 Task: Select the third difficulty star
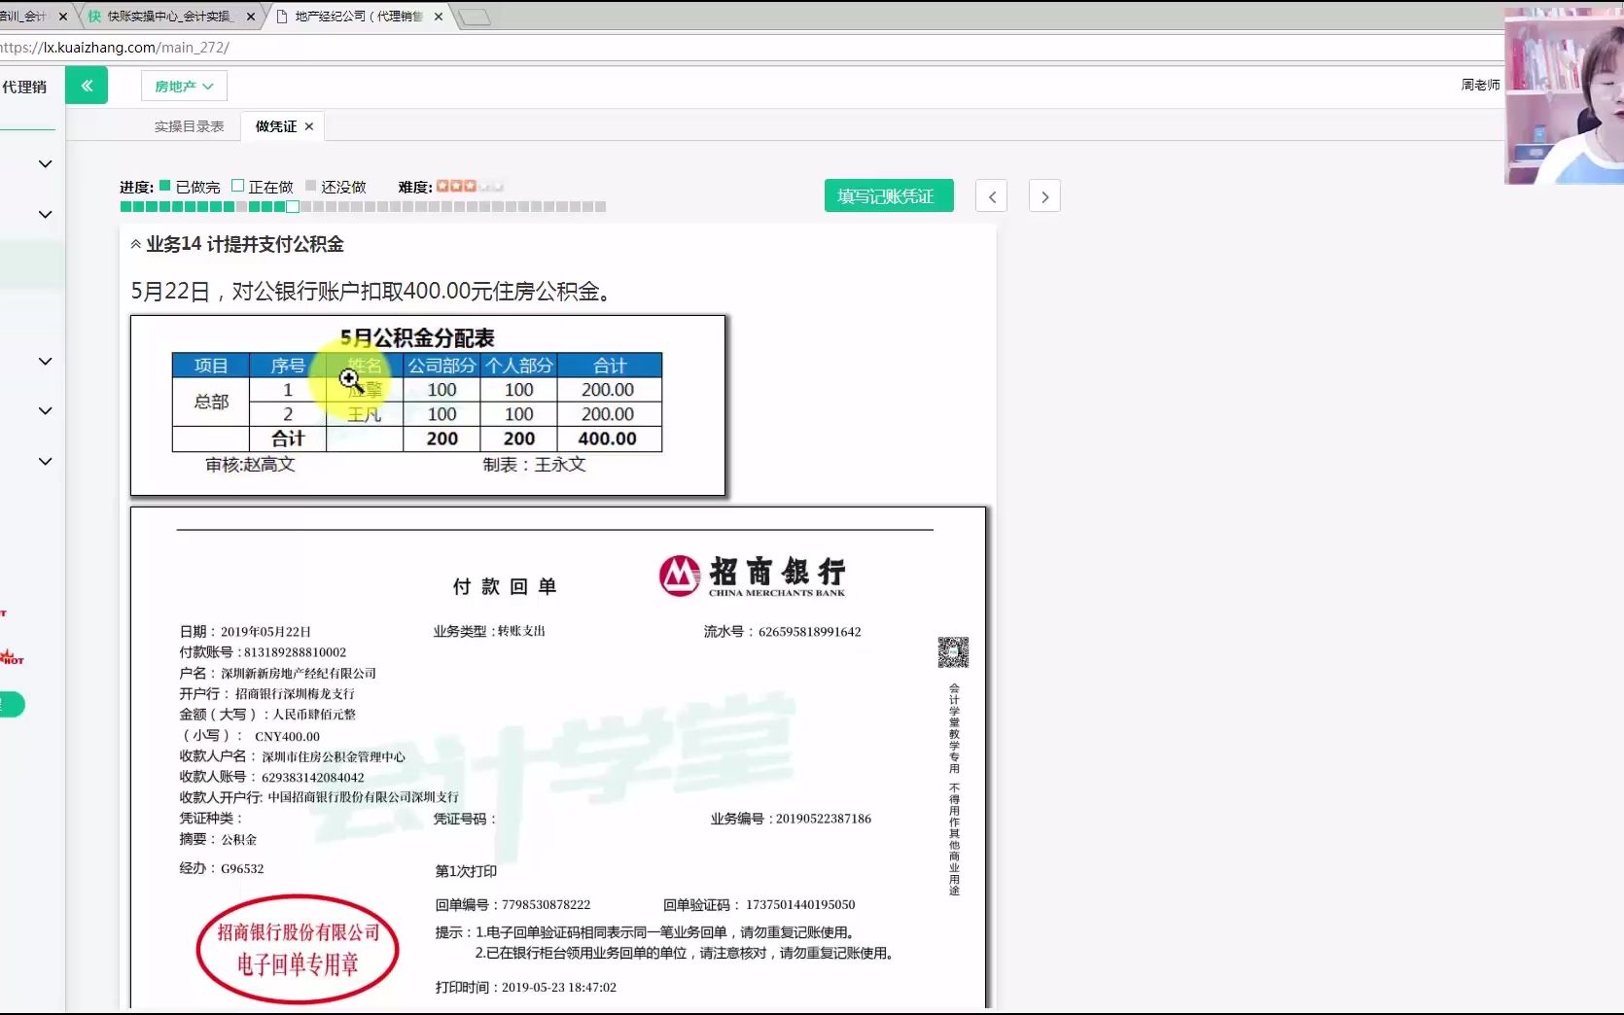tap(468, 185)
